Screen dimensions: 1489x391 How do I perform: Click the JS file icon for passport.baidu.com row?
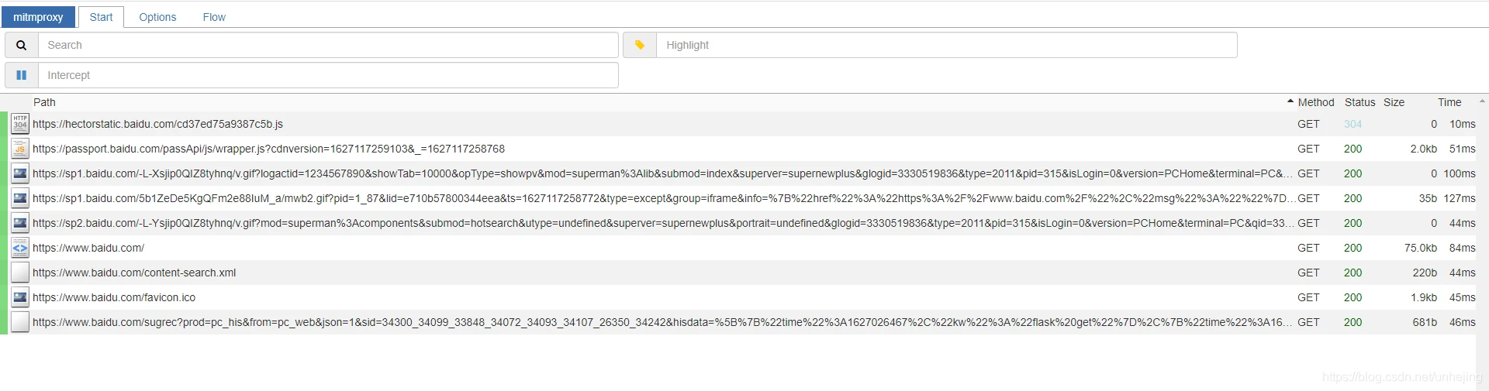[20, 149]
